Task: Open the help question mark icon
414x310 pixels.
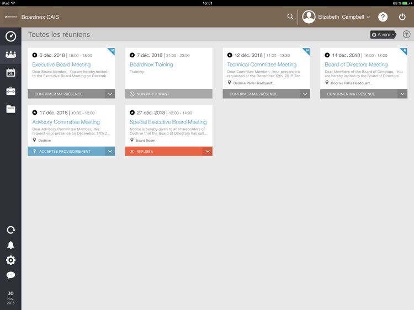Action: 383,17
